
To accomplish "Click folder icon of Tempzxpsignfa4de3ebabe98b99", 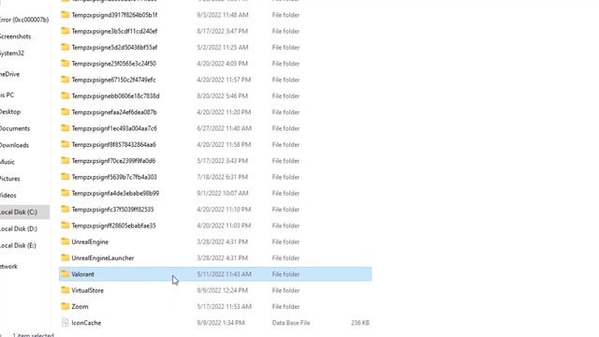I will (66, 193).
